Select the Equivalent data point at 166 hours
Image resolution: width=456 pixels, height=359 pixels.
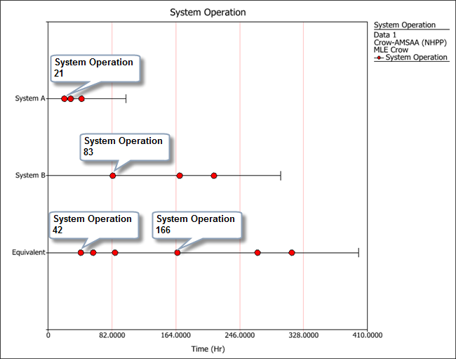177,252
